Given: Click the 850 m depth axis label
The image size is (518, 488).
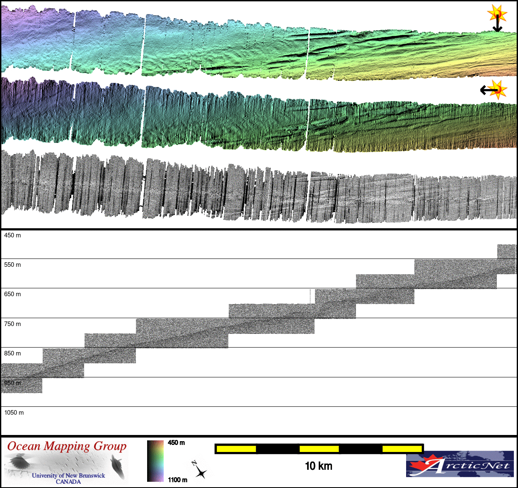Looking at the screenshot, I should pyautogui.click(x=12, y=353).
